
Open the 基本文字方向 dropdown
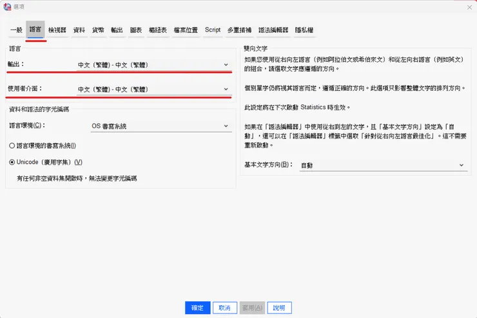(x=384, y=165)
